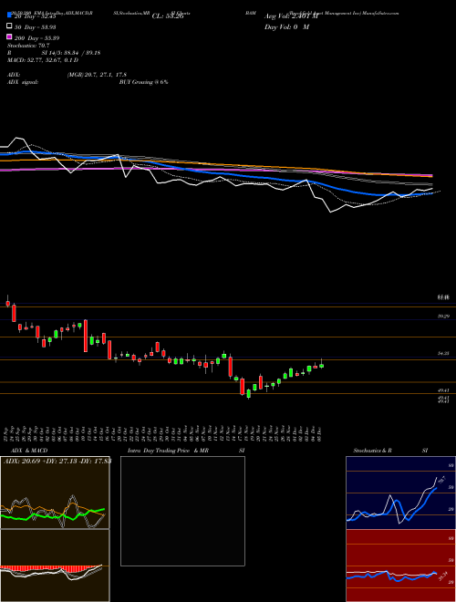Viewport: 456px width, 602px height.
Task: Click the Stochastics & RSI panel title
Action: 390,451
